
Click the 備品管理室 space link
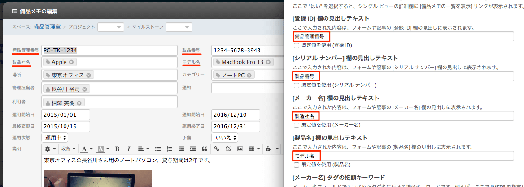tap(48, 27)
